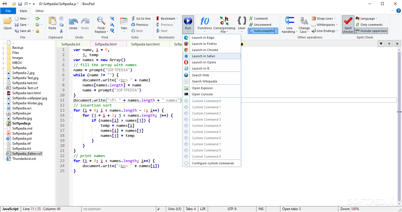Click the JavaScript lexer label in the status bar
The image size is (402, 212).
11,209
